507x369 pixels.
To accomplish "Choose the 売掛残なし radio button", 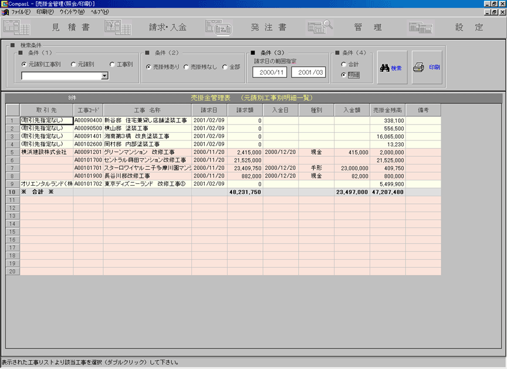I will pos(187,67).
